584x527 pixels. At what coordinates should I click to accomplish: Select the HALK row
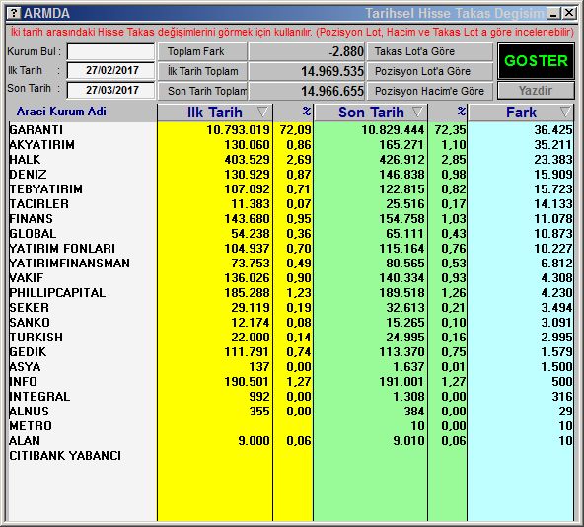click(x=290, y=160)
